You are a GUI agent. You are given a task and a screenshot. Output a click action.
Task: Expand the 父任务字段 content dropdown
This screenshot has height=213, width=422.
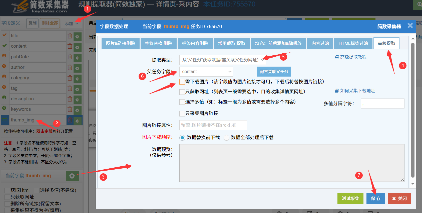(x=206, y=72)
